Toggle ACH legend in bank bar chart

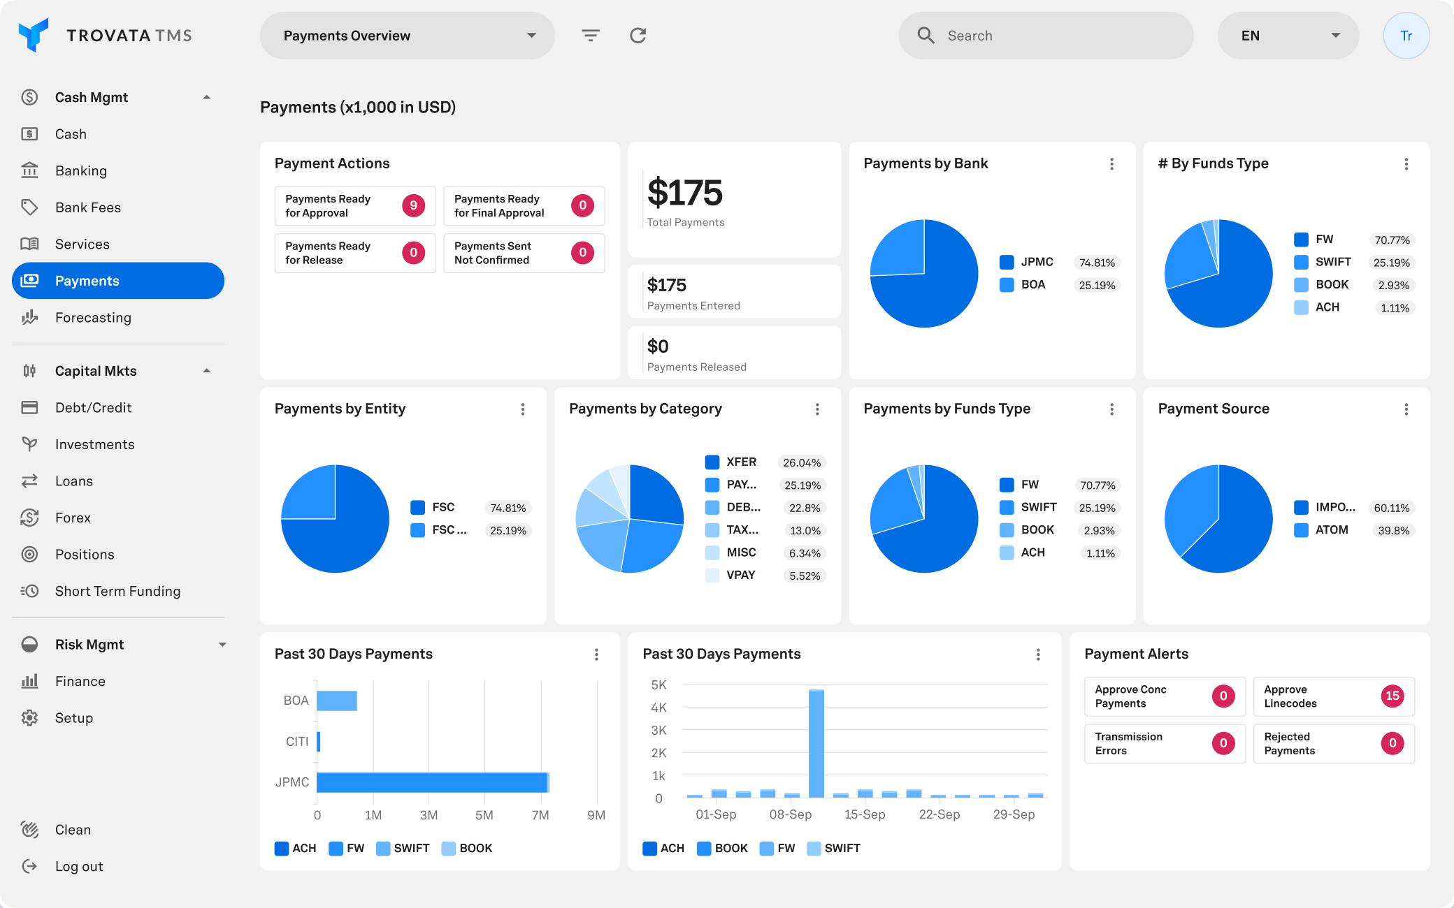tap(295, 848)
